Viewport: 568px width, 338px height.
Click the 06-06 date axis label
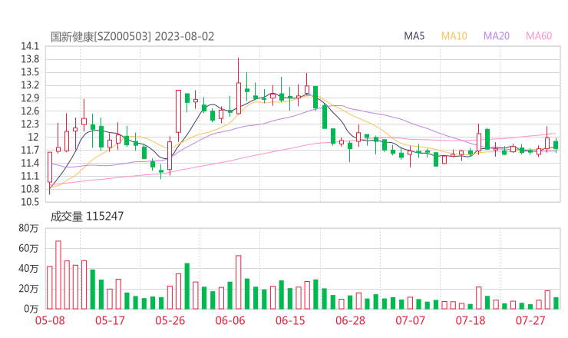(x=230, y=320)
